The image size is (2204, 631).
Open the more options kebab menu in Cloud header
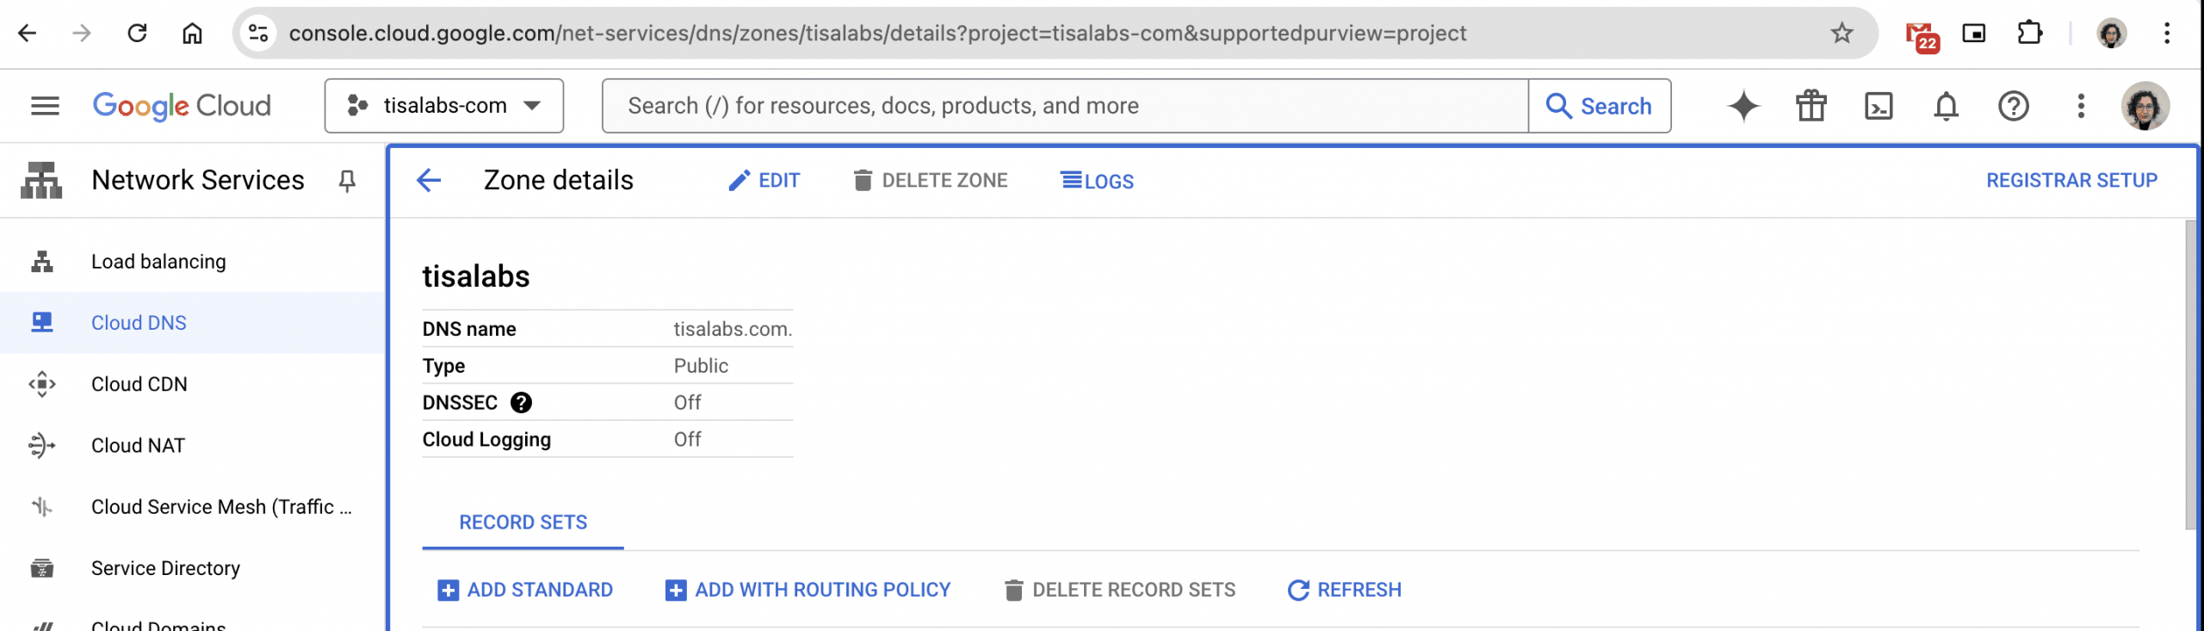[x=2080, y=106]
